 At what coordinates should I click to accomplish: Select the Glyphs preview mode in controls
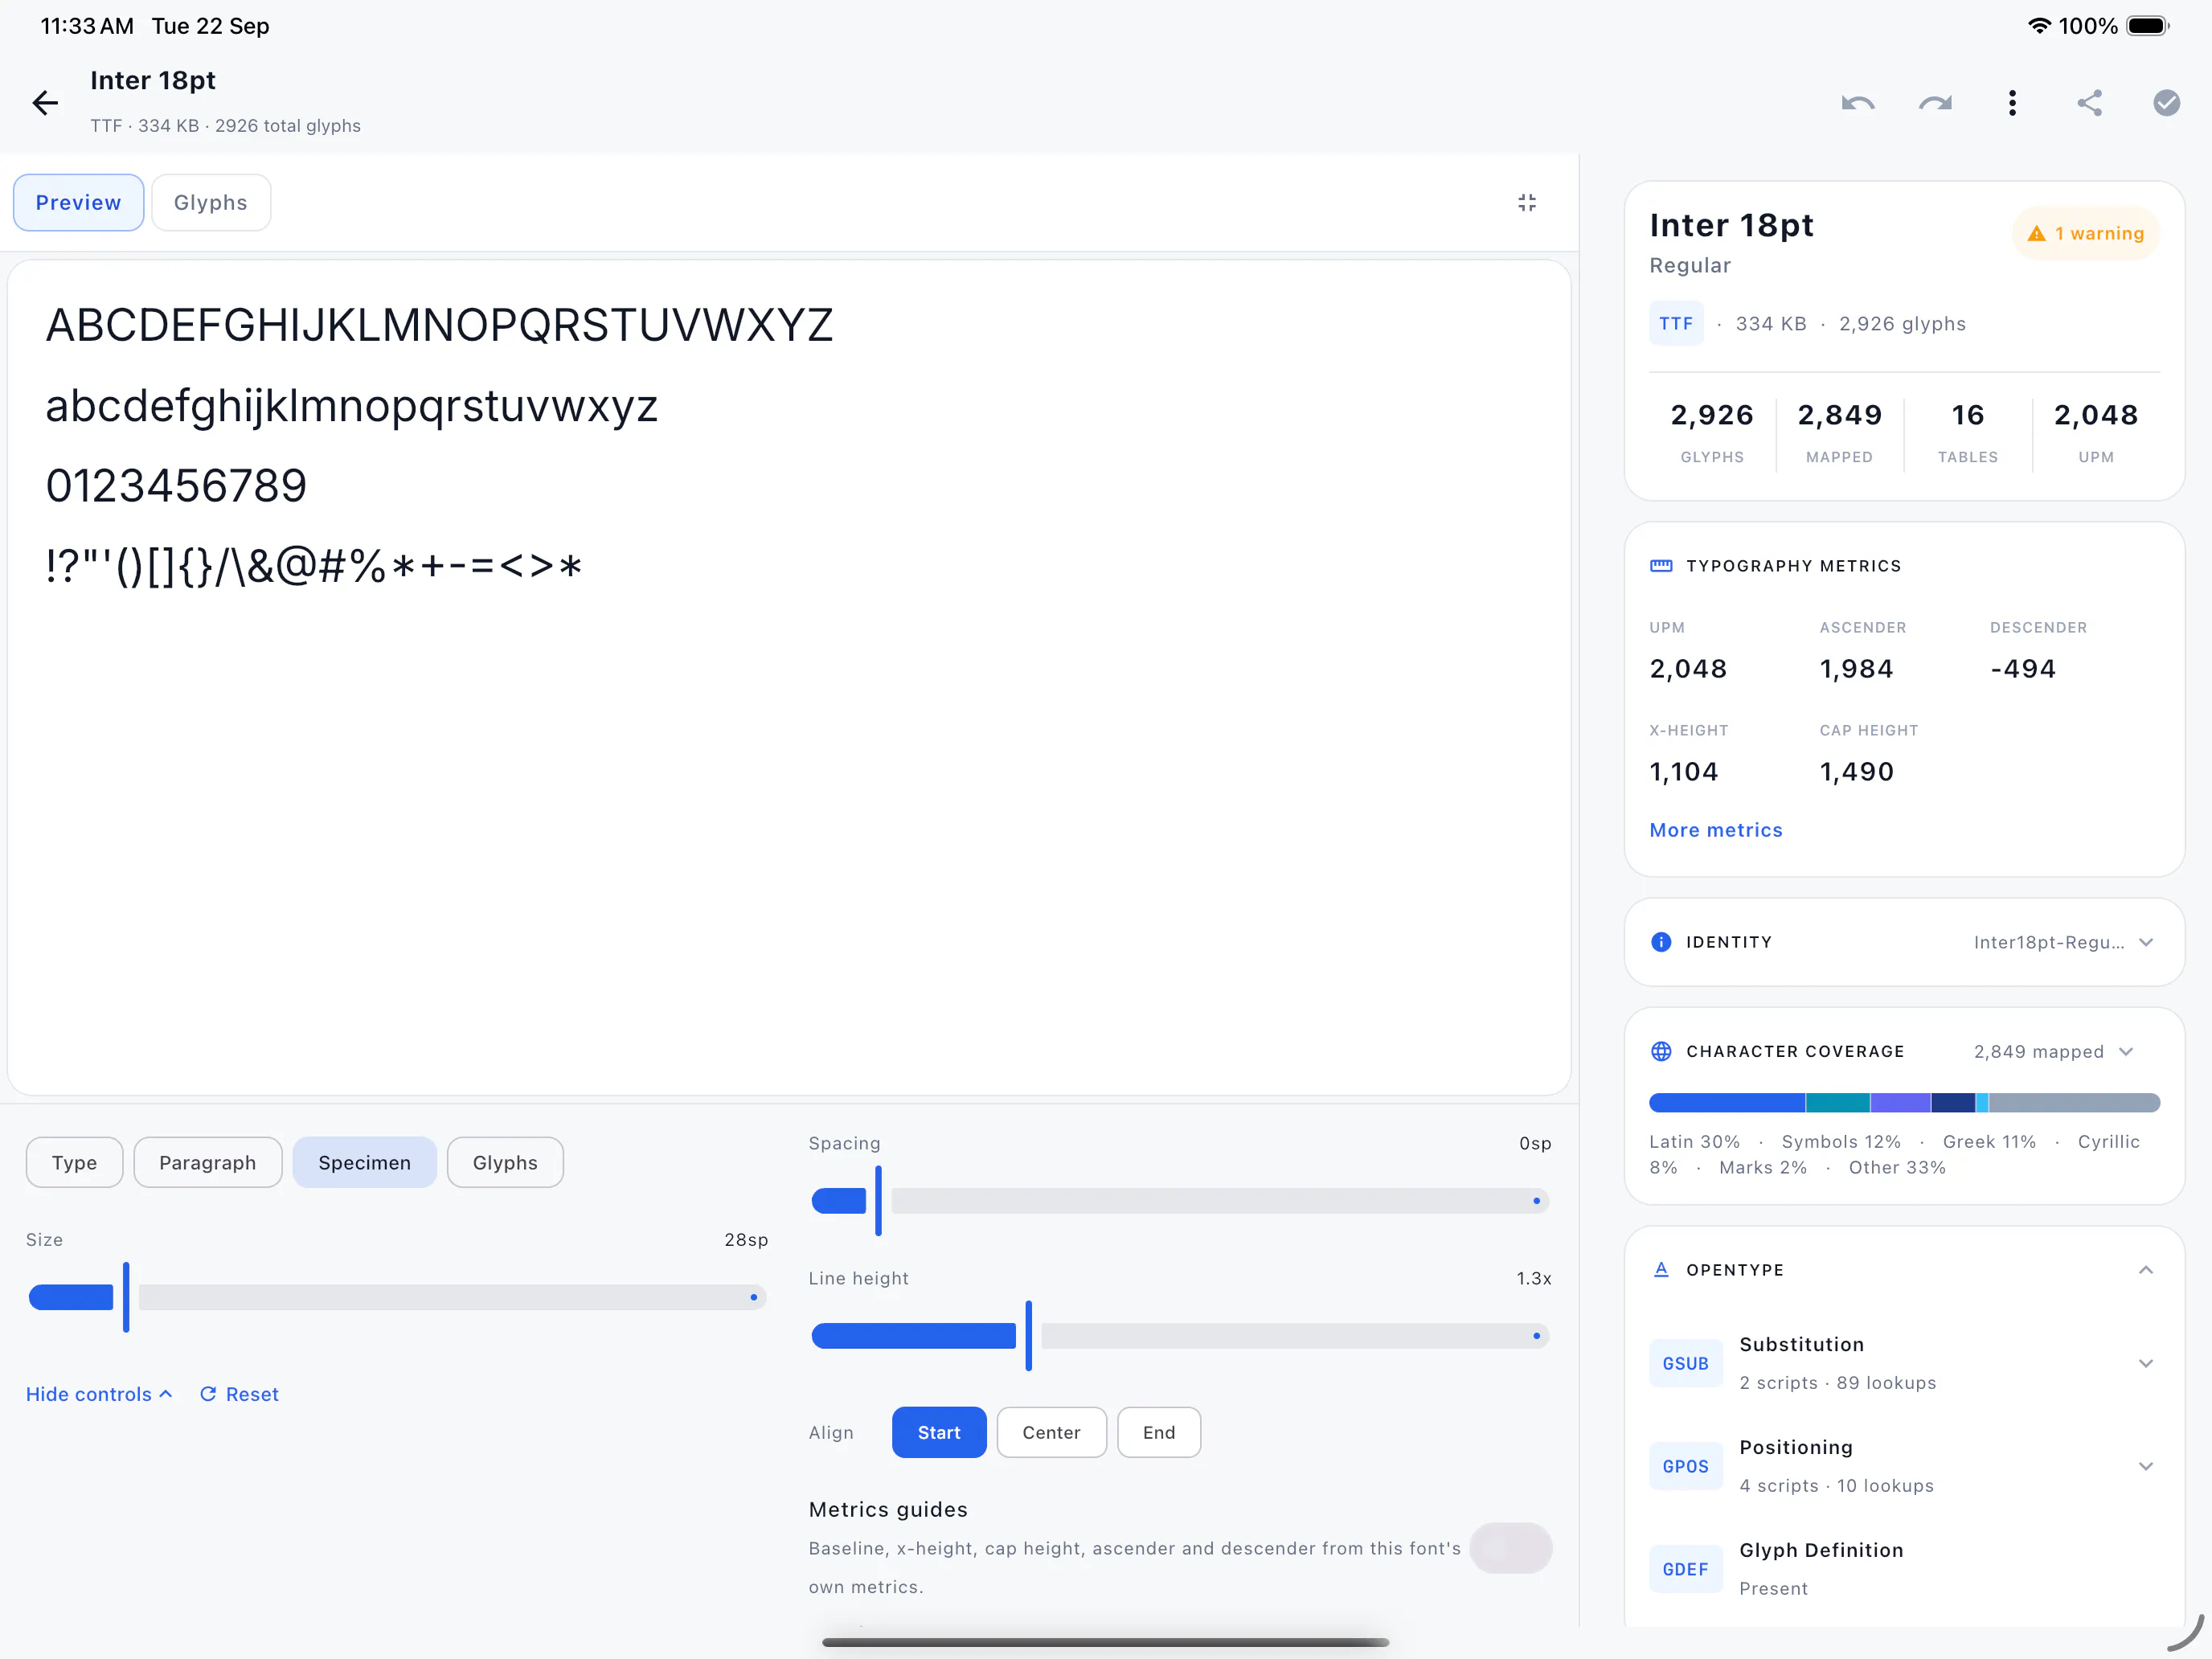(x=505, y=1162)
